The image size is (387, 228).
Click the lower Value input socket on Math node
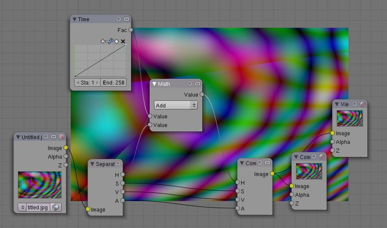pyautogui.click(x=150, y=125)
